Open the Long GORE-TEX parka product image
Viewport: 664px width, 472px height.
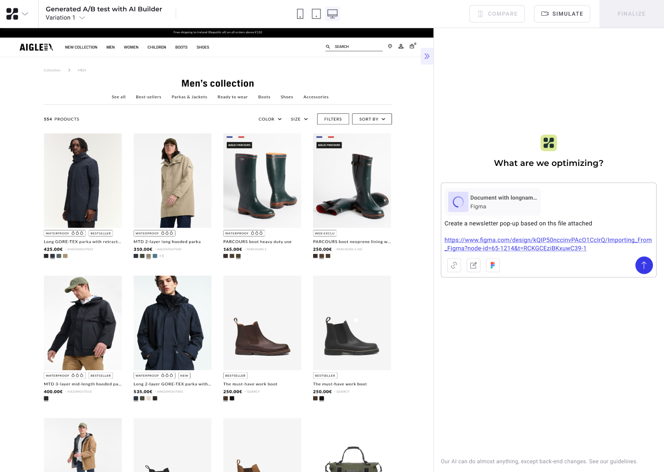coord(83,181)
